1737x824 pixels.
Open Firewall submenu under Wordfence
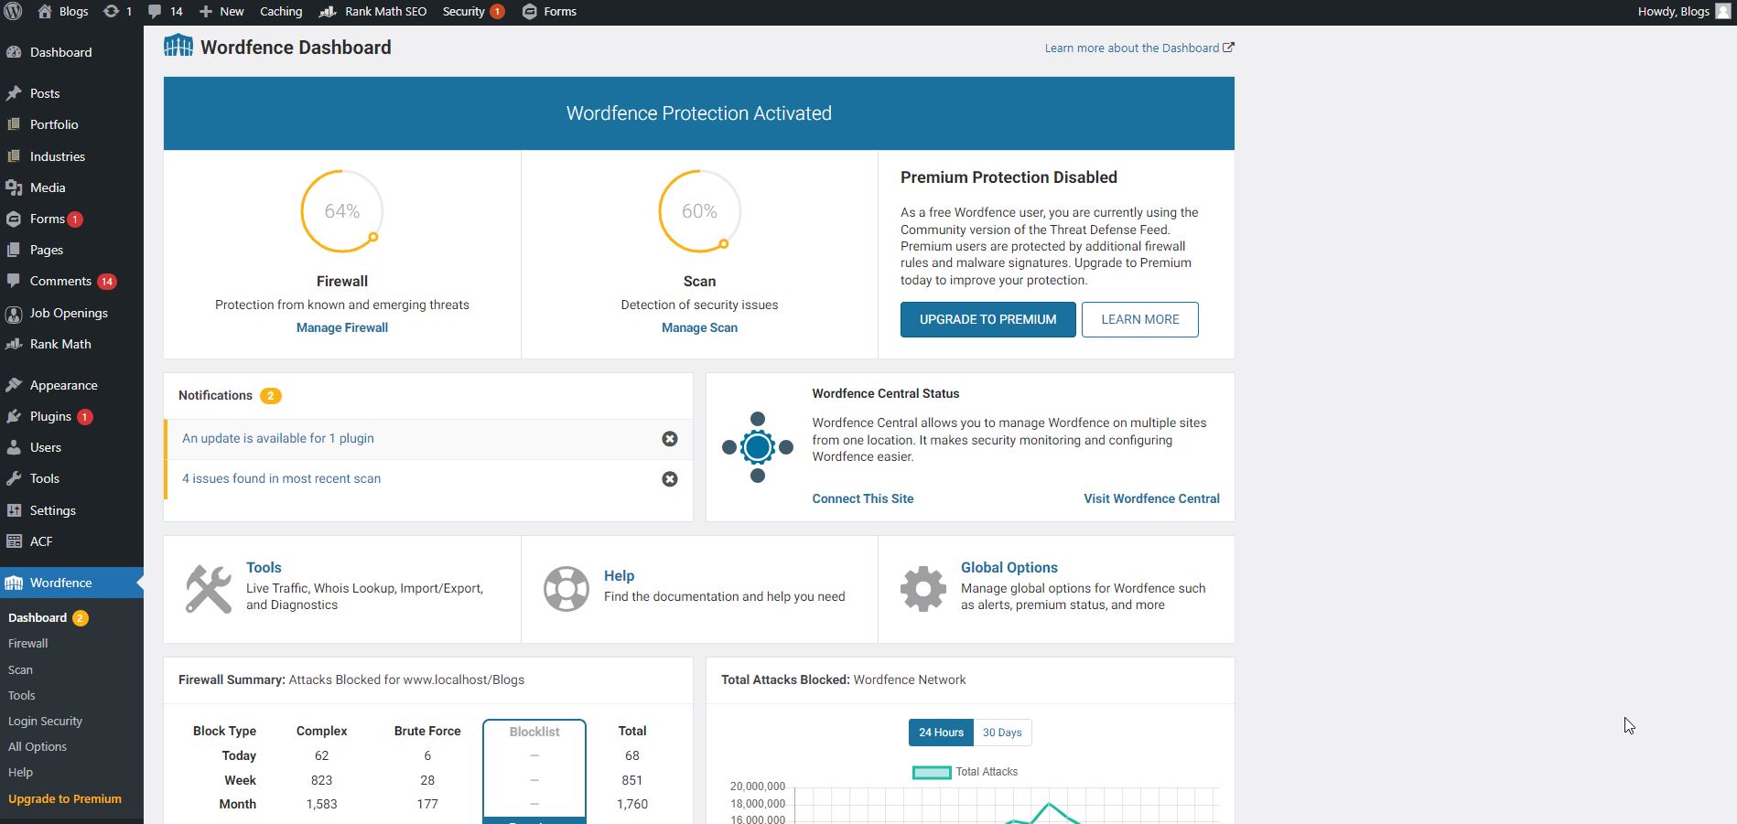coord(28,643)
